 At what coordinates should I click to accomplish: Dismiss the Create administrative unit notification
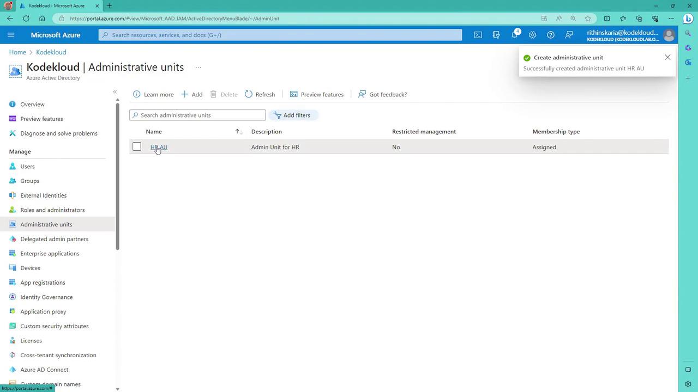click(x=667, y=57)
